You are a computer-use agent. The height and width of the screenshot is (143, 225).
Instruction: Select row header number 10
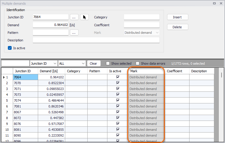(7, 130)
